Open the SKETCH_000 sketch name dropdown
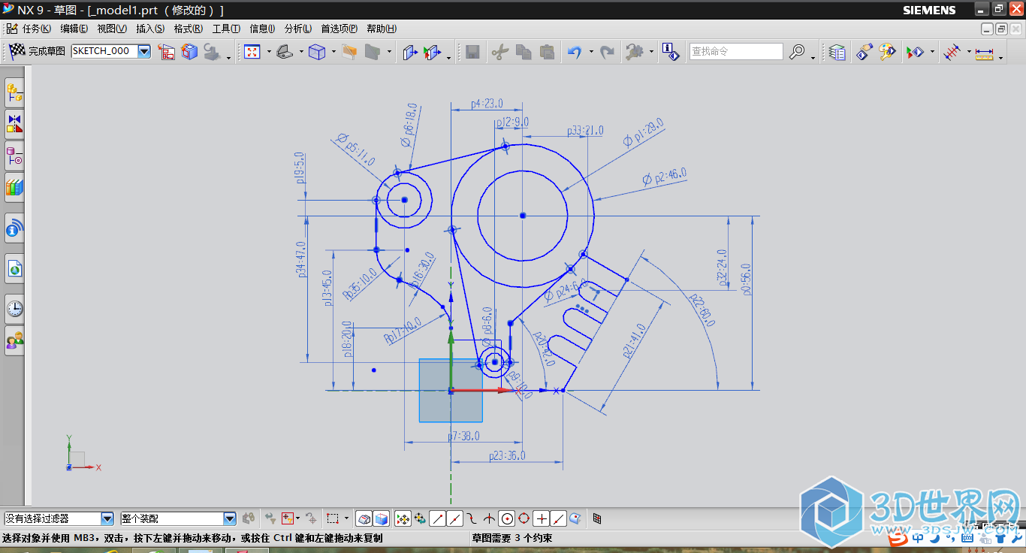 (x=144, y=51)
